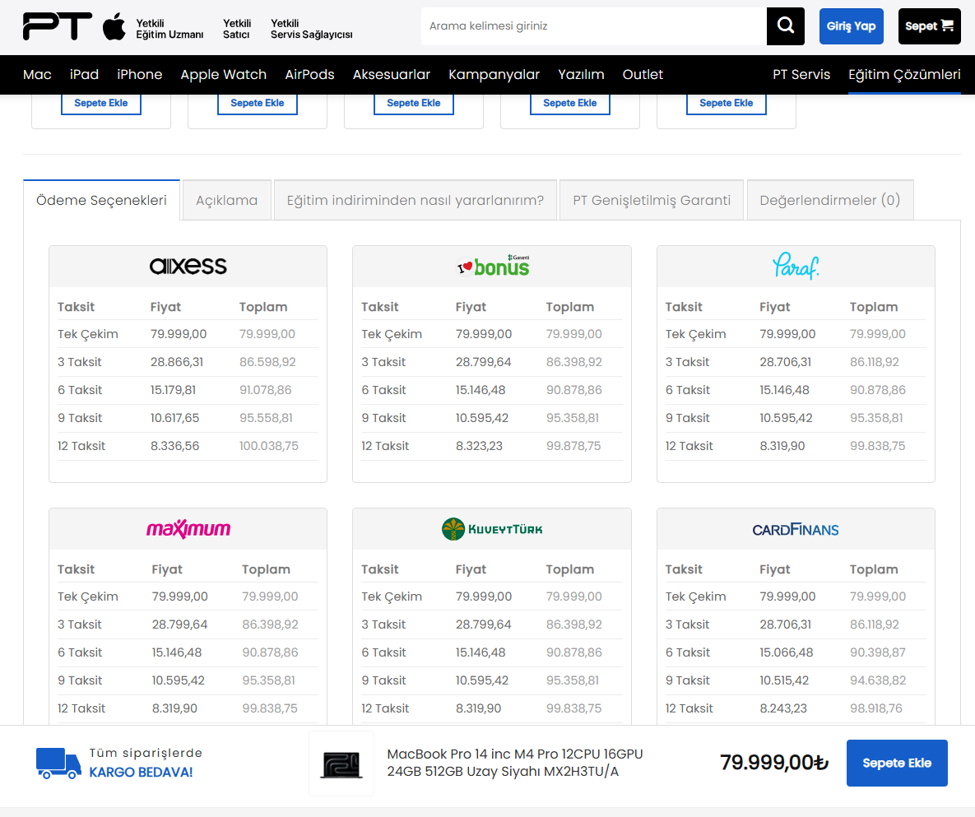Switch to Değerlendirmeler (0) tab

(829, 200)
